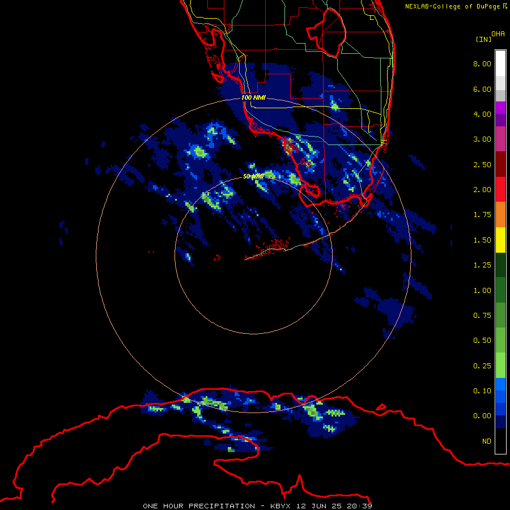The width and height of the screenshot is (510, 510).
Task: Click the 2.00 legend value
Action: tap(482, 190)
